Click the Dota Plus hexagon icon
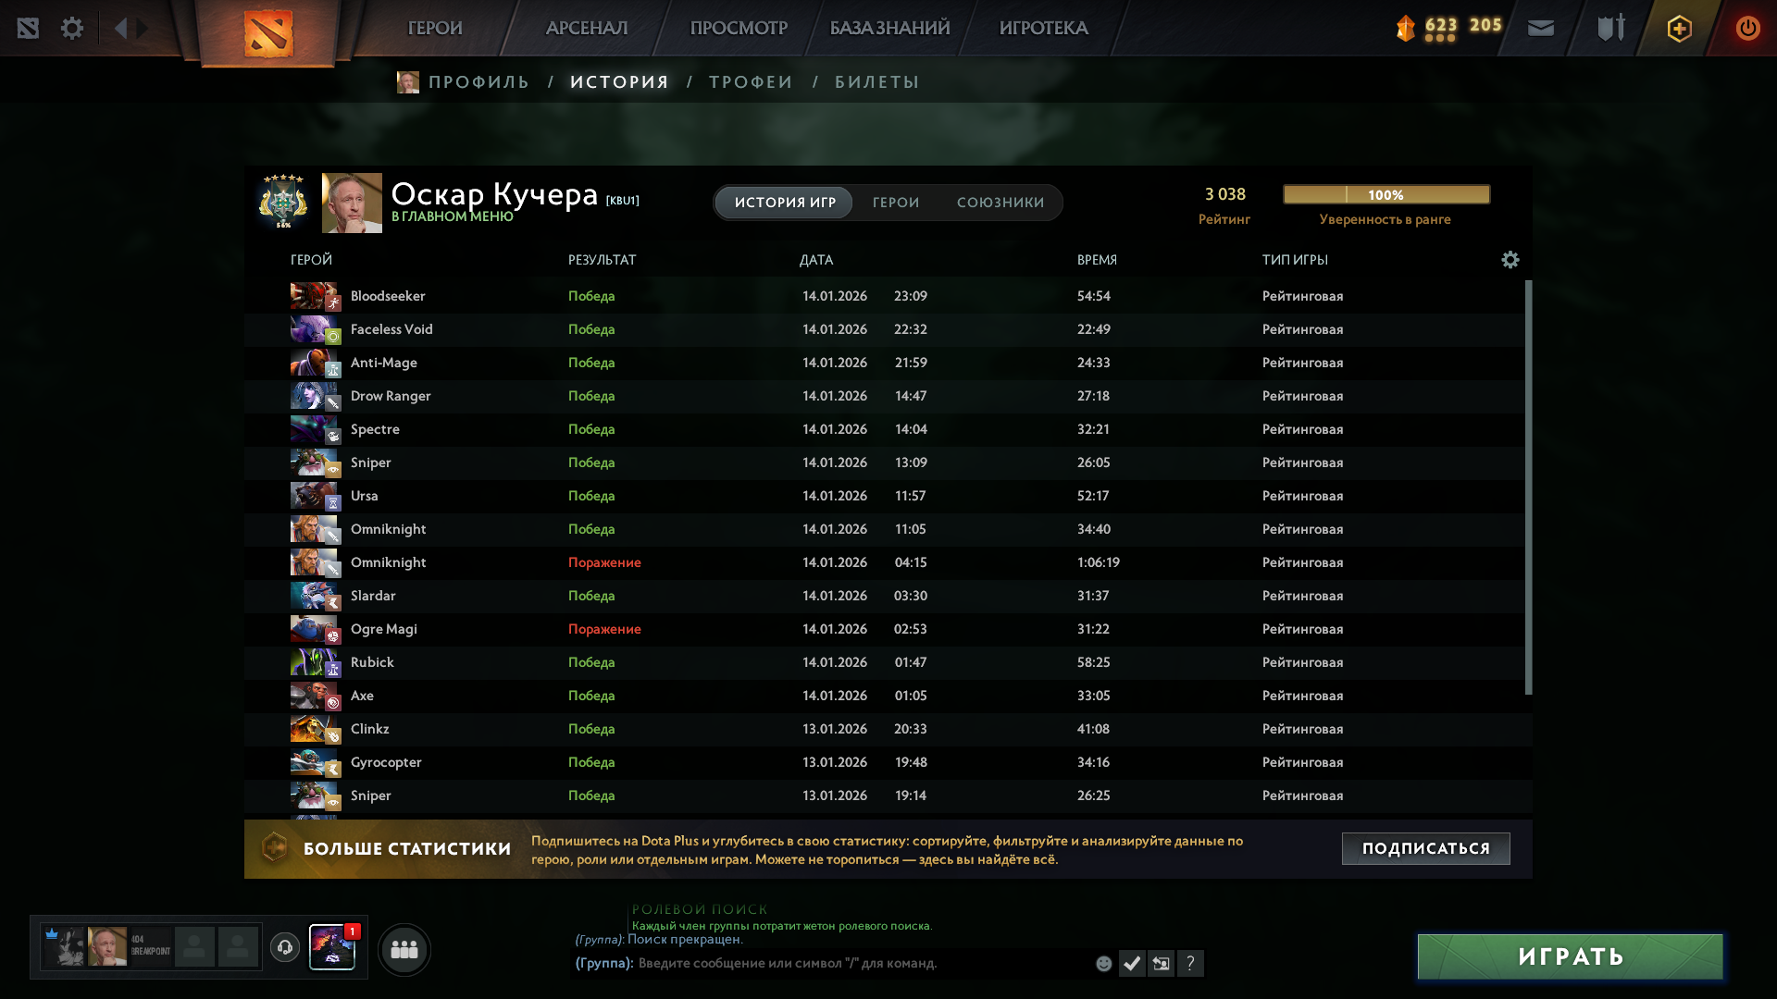The width and height of the screenshot is (1777, 999). point(1679,29)
